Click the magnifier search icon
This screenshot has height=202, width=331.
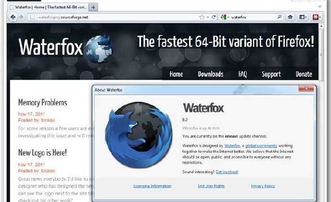279,17
